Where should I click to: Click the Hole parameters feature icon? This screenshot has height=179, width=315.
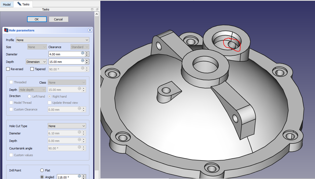pos(6,30)
